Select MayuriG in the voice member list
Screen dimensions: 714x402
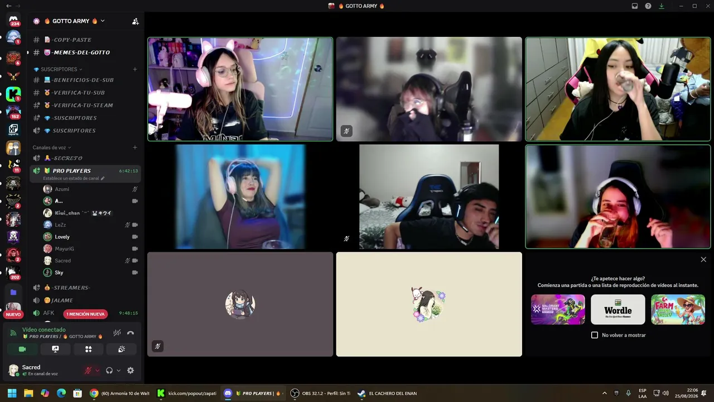[x=90, y=248]
